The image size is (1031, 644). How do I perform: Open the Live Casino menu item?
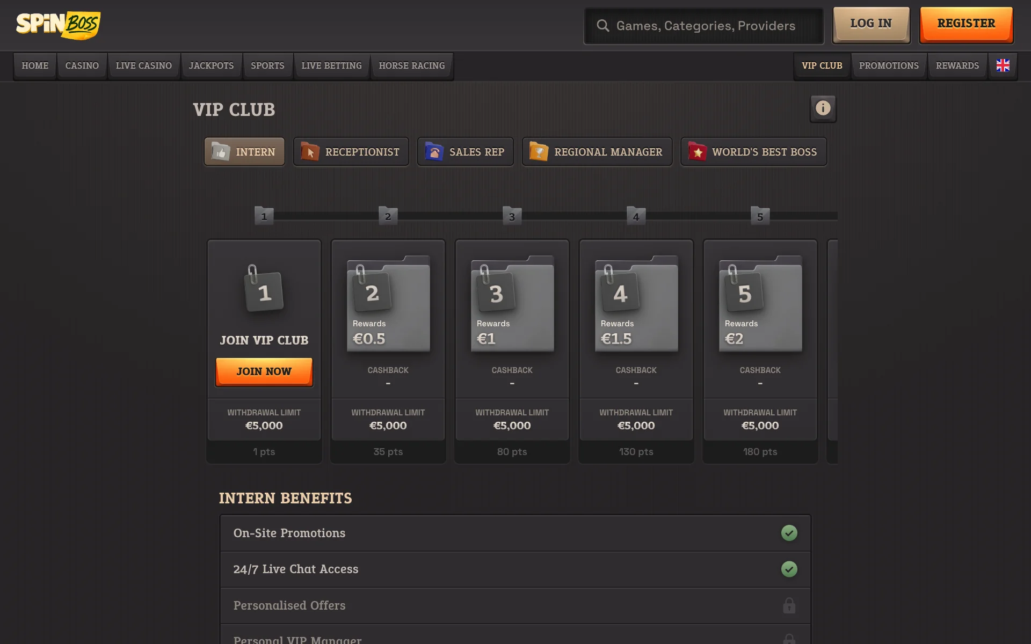[x=144, y=66]
